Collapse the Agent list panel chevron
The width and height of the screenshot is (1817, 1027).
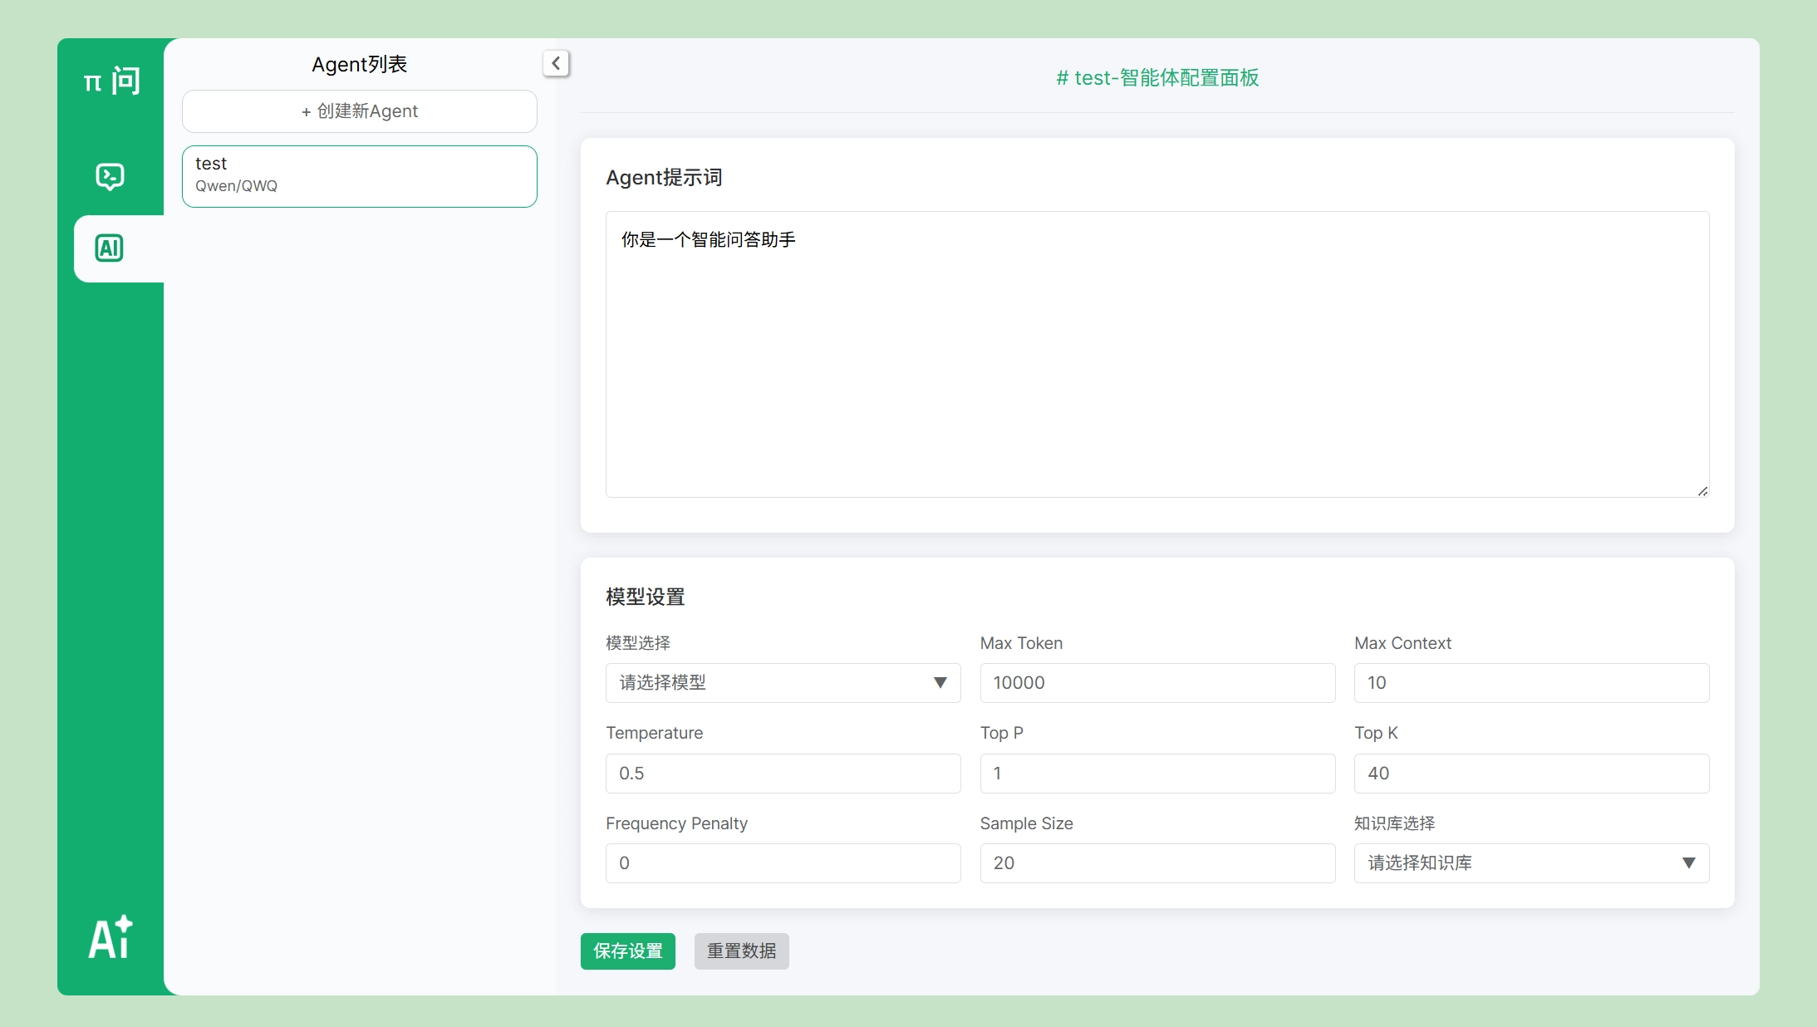pos(556,63)
